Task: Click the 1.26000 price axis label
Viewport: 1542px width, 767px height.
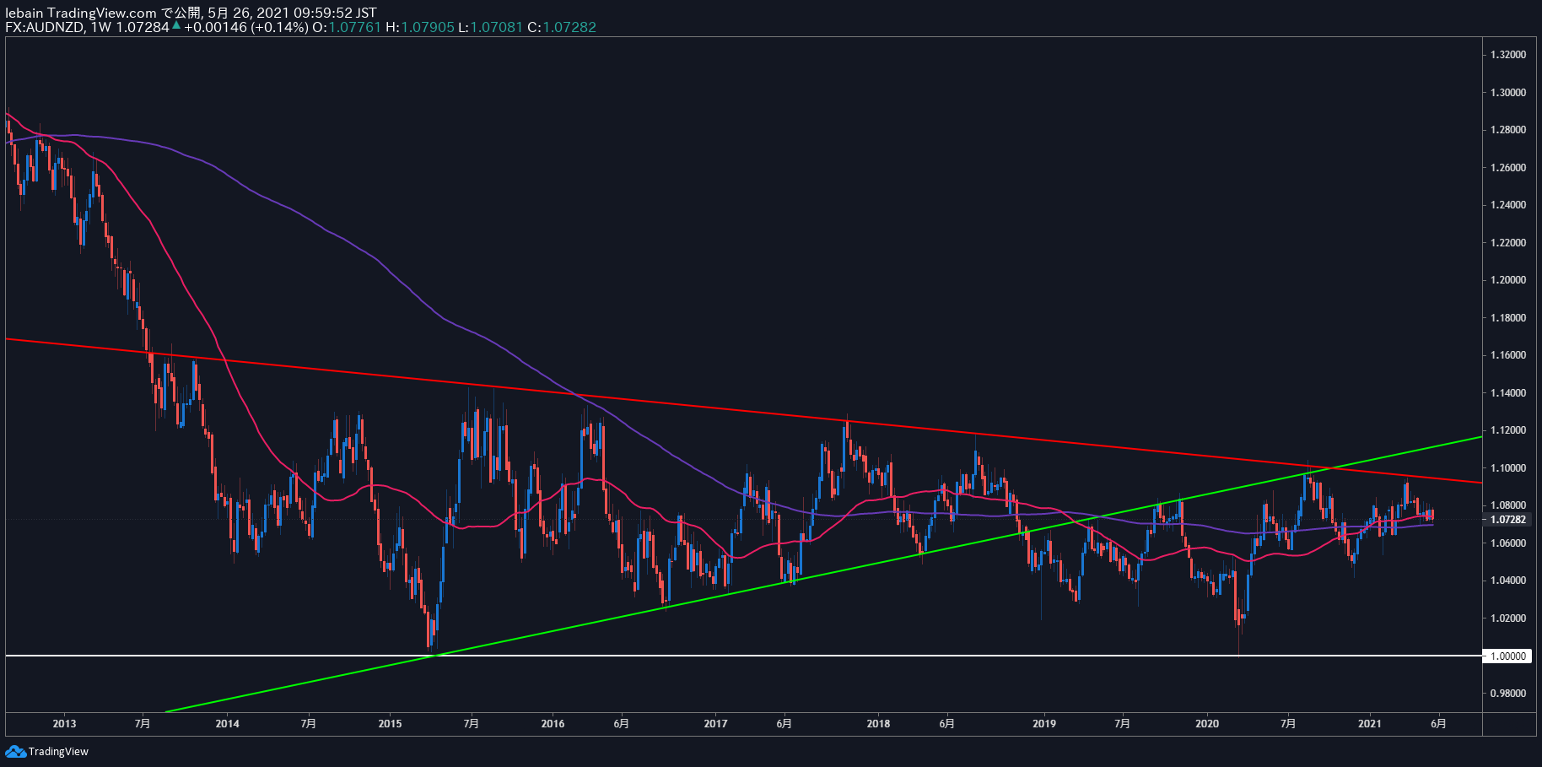Action: [x=1508, y=167]
